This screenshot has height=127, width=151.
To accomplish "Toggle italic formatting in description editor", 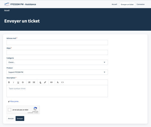I will click(14, 82).
